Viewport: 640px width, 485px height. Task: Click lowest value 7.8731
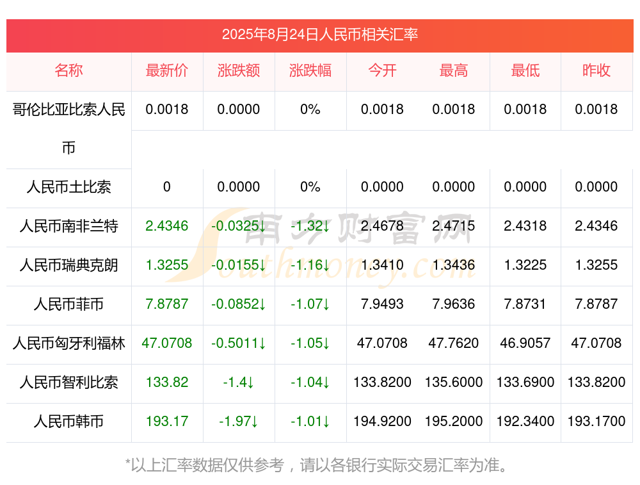(525, 304)
